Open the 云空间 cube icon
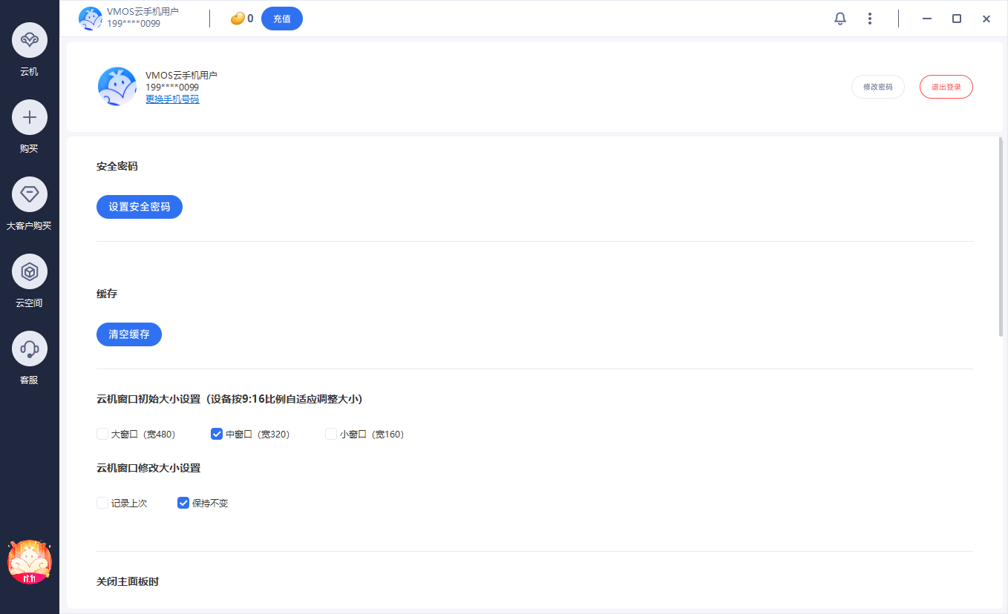 pos(30,271)
